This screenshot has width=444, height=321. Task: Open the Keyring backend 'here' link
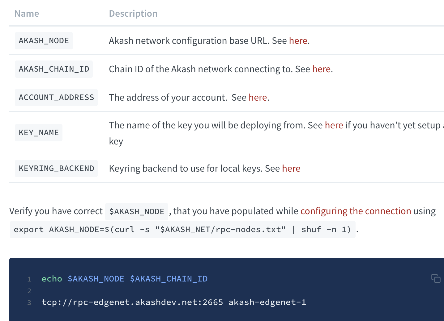click(291, 169)
